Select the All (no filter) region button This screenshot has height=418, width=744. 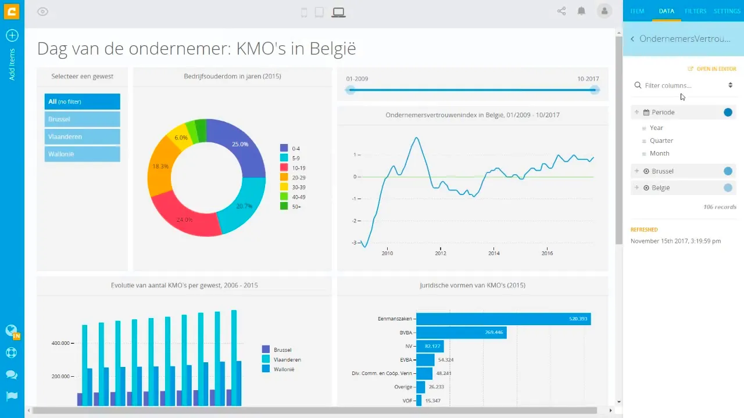pyautogui.click(x=83, y=102)
